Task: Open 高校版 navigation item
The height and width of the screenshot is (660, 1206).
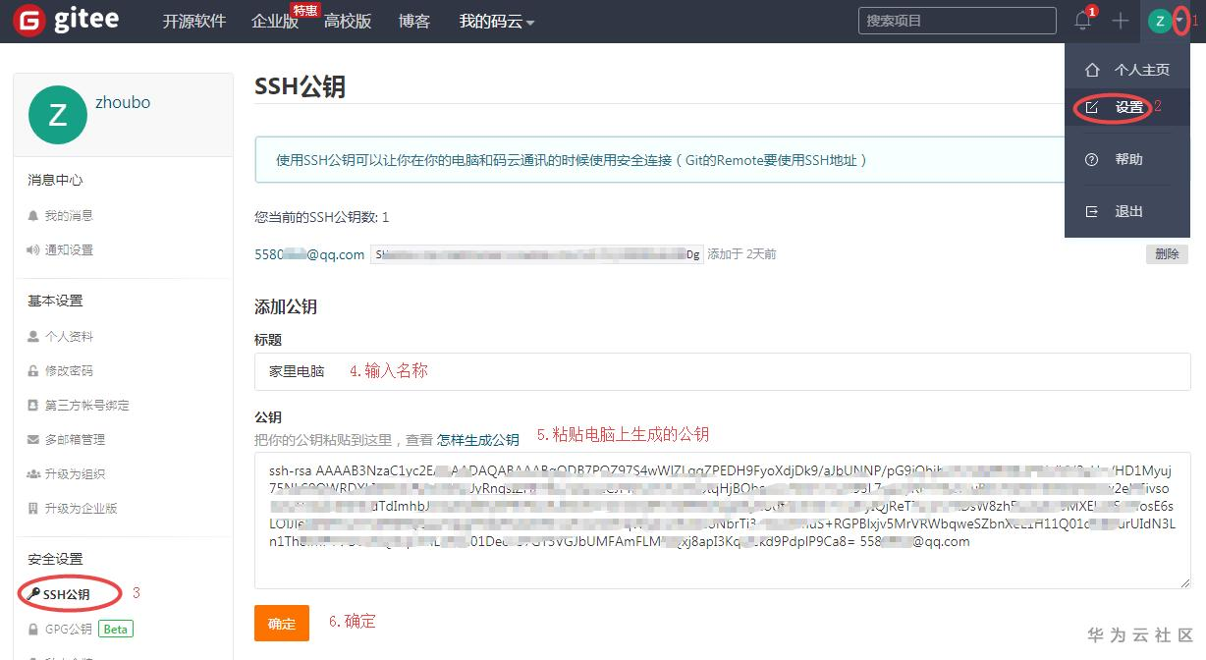Action: click(348, 22)
